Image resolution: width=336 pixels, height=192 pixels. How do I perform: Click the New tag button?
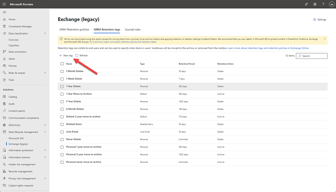(66, 55)
